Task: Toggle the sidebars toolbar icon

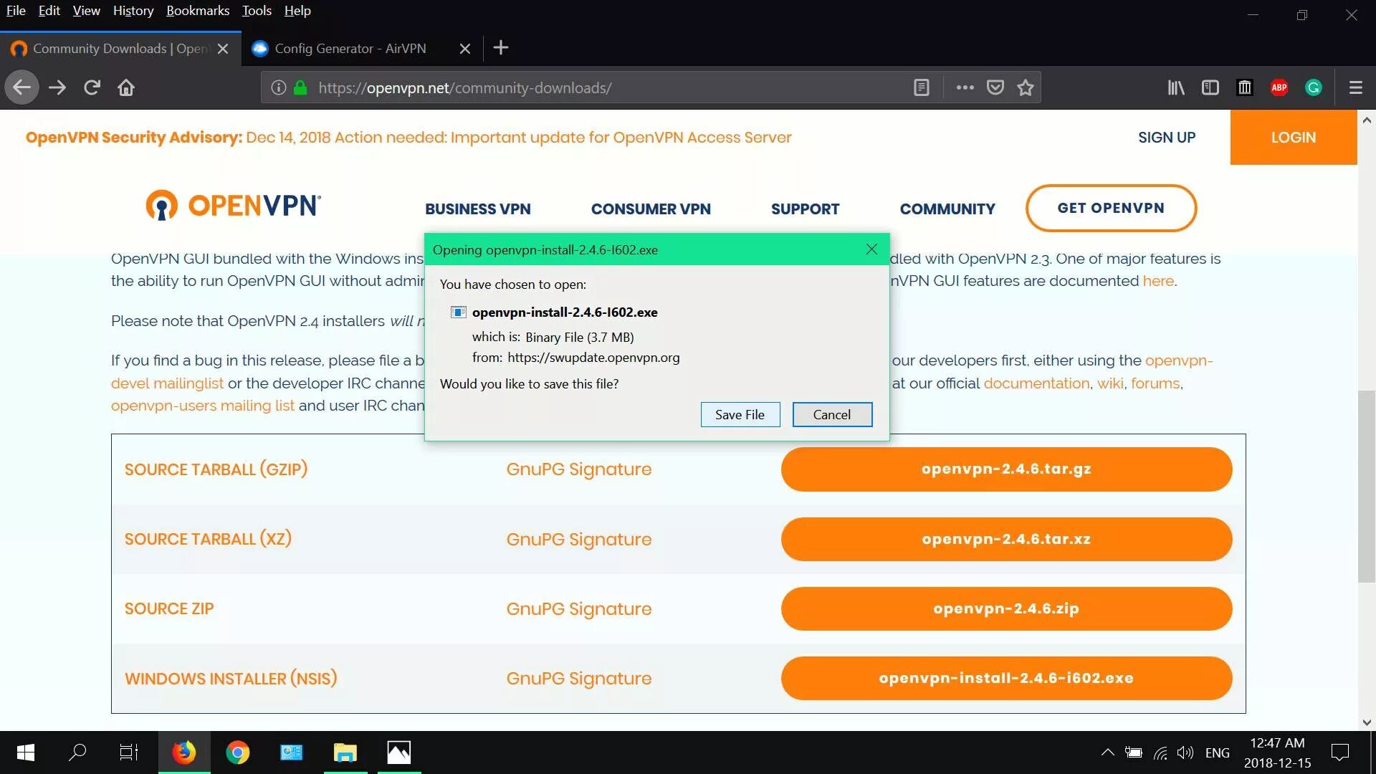Action: point(1210,87)
